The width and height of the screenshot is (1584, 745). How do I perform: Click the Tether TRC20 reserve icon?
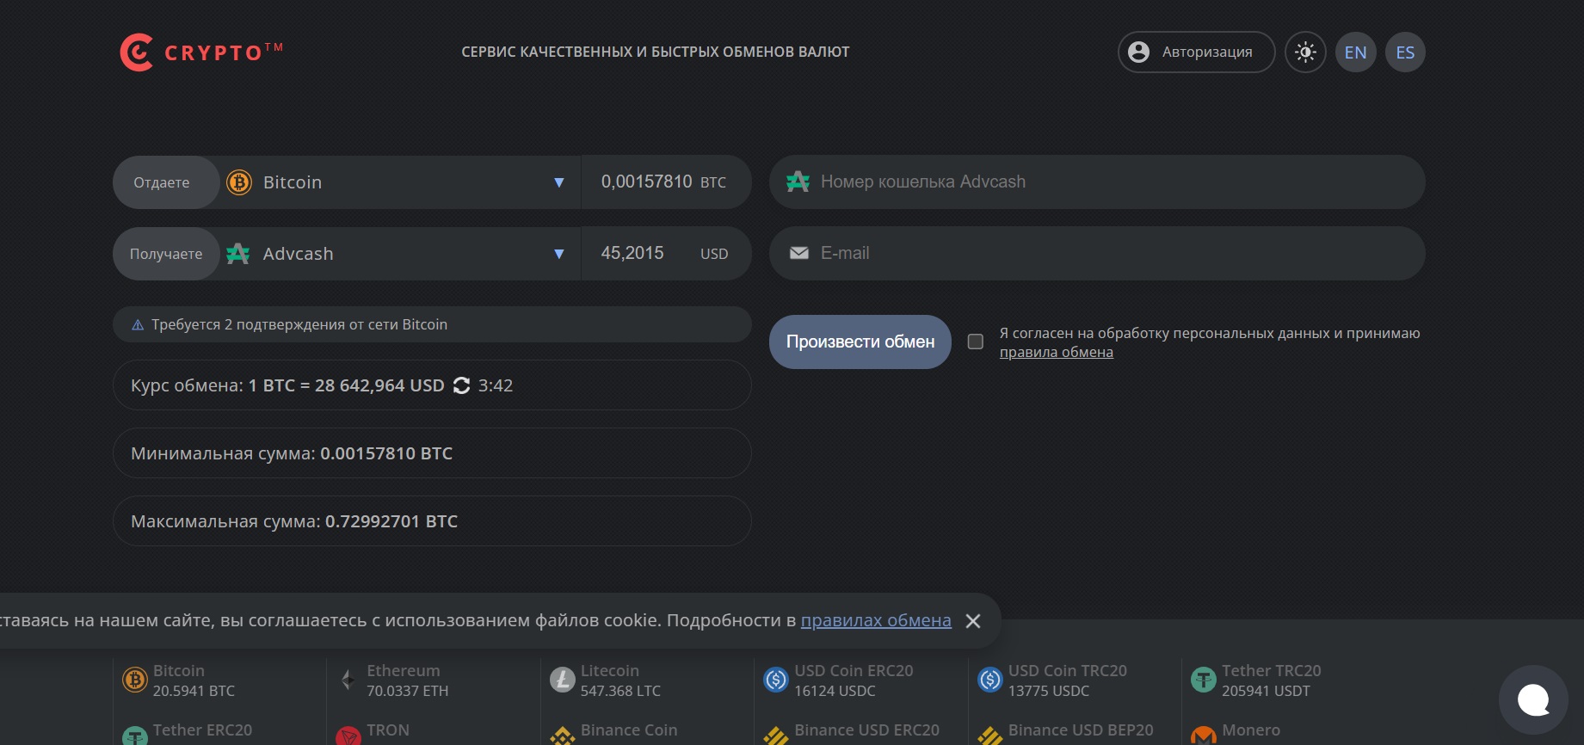1204,680
